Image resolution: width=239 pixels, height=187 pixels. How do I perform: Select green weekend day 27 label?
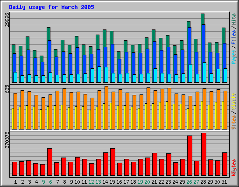pyautogui.click(x=196, y=182)
